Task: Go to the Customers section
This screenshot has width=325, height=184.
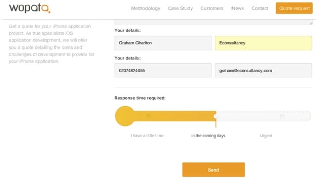Action: (x=212, y=8)
